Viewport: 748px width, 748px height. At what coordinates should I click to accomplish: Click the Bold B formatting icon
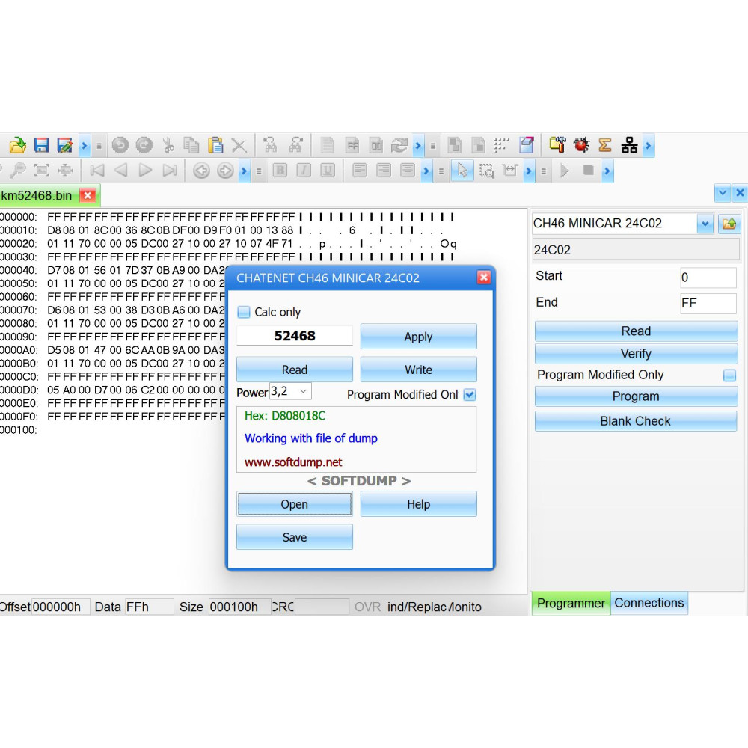(280, 171)
